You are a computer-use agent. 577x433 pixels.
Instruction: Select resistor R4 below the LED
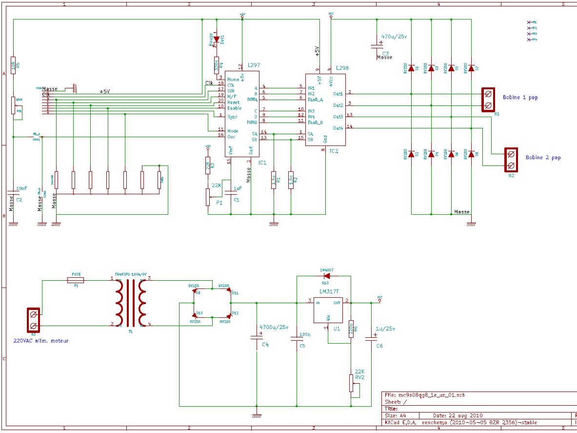[217, 65]
